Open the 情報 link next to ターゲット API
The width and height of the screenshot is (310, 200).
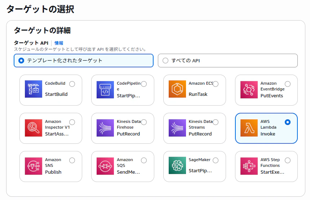(59, 43)
